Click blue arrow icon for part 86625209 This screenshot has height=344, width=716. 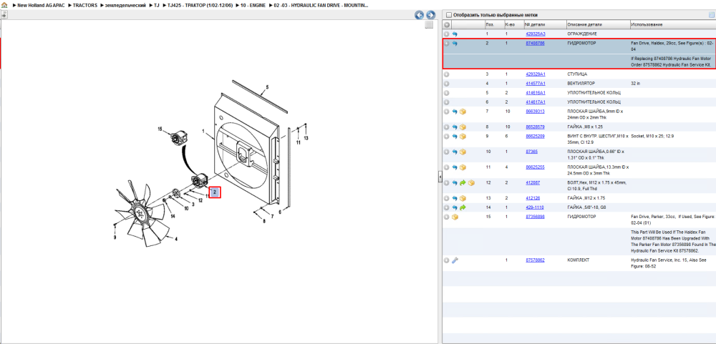[x=455, y=137]
